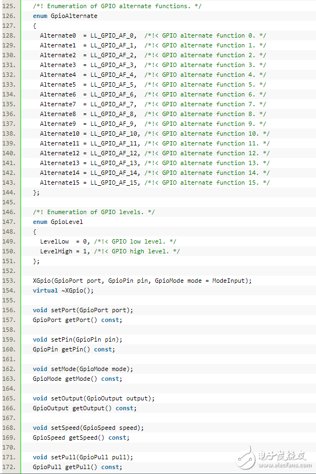Viewport: 316px width, 474px height.
Task: Click the ModeInput default argument
Action: click(228, 281)
